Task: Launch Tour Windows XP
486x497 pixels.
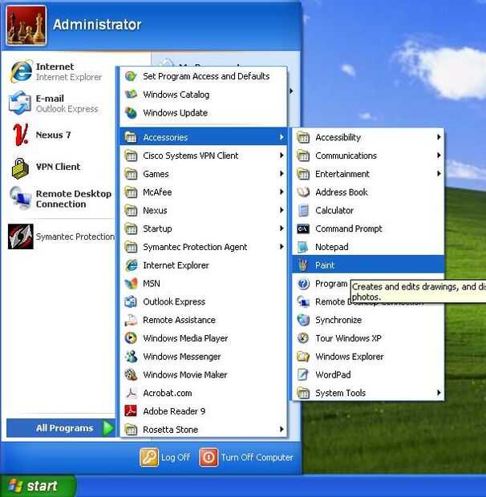Action: [x=368, y=338]
